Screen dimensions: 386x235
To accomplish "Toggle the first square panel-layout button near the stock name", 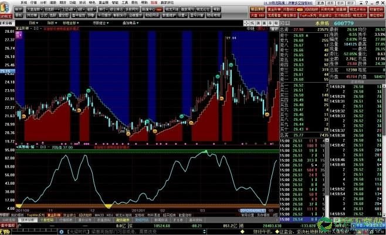I will click(282, 23).
